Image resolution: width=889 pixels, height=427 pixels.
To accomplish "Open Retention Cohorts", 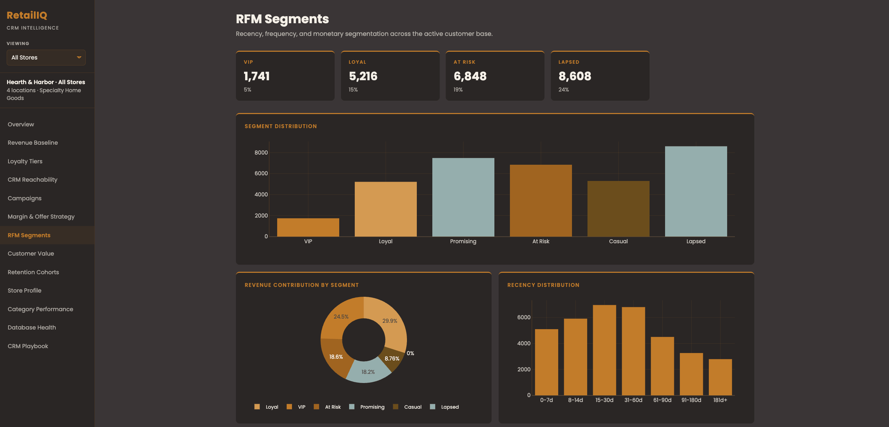I will click(x=47, y=272).
